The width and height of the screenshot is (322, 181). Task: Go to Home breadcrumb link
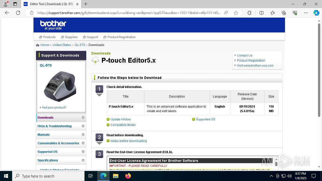(45, 45)
